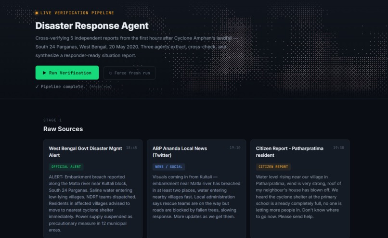Viewport: 388px width, 238px height.
Task: Click the Disaster Response Agent heading
Action: [92, 25]
